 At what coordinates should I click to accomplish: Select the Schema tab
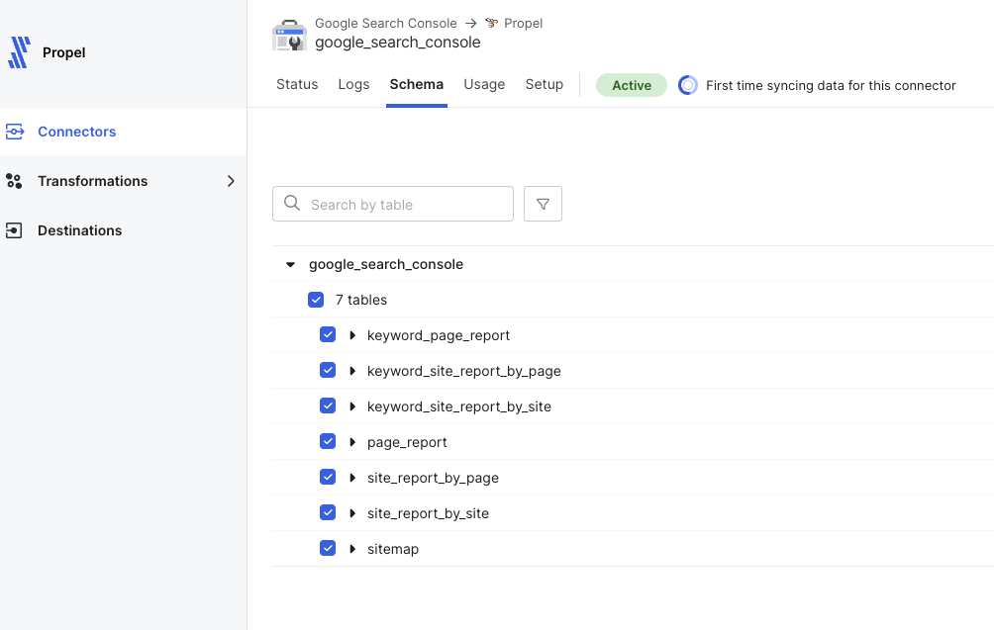(417, 84)
